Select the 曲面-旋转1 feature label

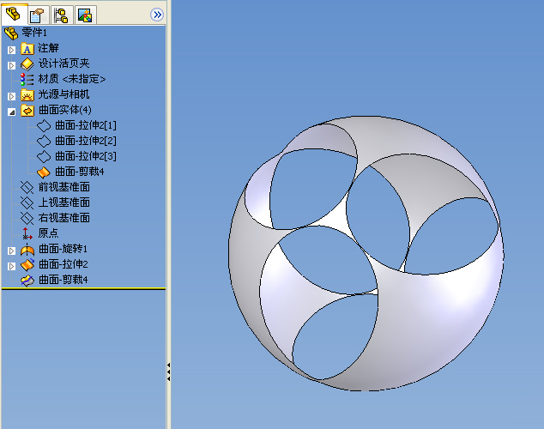pyautogui.click(x=63, y=249)
